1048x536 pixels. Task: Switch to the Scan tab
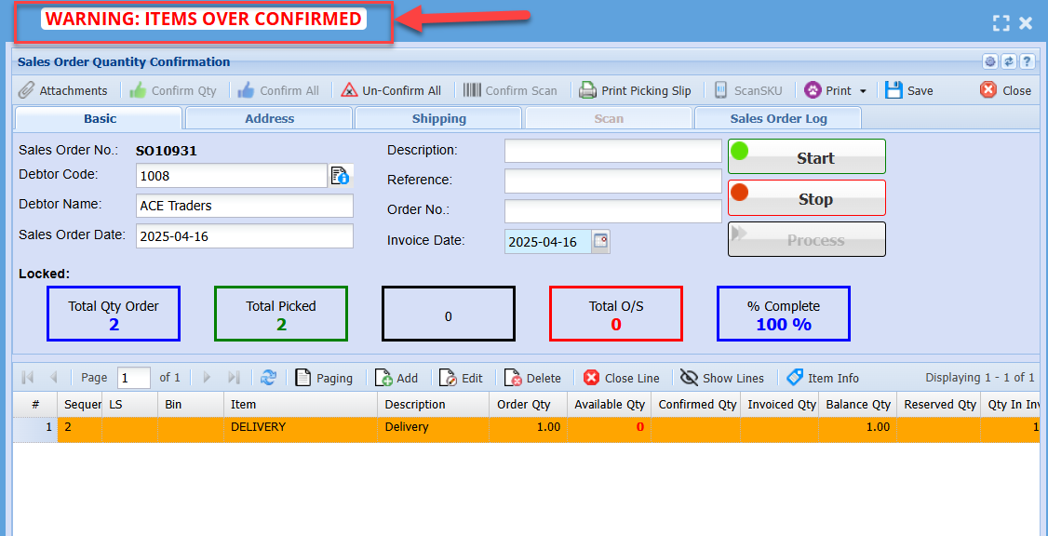609,118
